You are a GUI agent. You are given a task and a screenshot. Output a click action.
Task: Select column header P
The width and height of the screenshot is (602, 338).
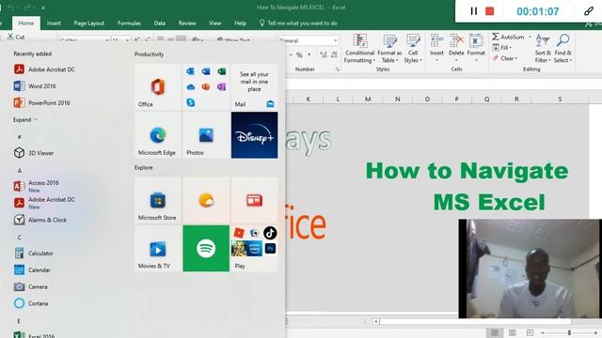coord(457,100)
